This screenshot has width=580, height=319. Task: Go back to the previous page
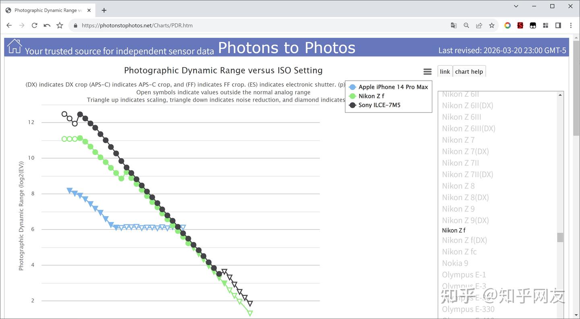9,25
